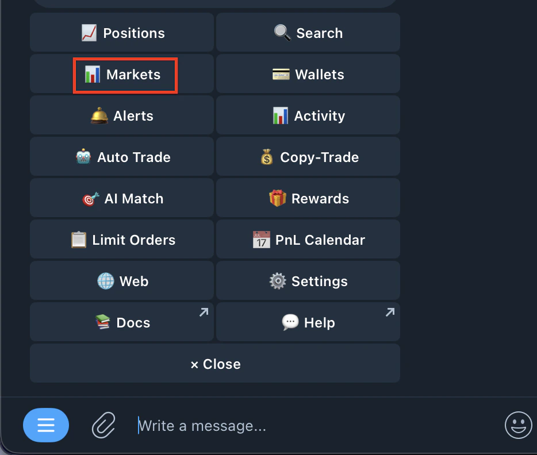Tap the Settings gear icon
537x455 pixels.
[x=277, y=281]
